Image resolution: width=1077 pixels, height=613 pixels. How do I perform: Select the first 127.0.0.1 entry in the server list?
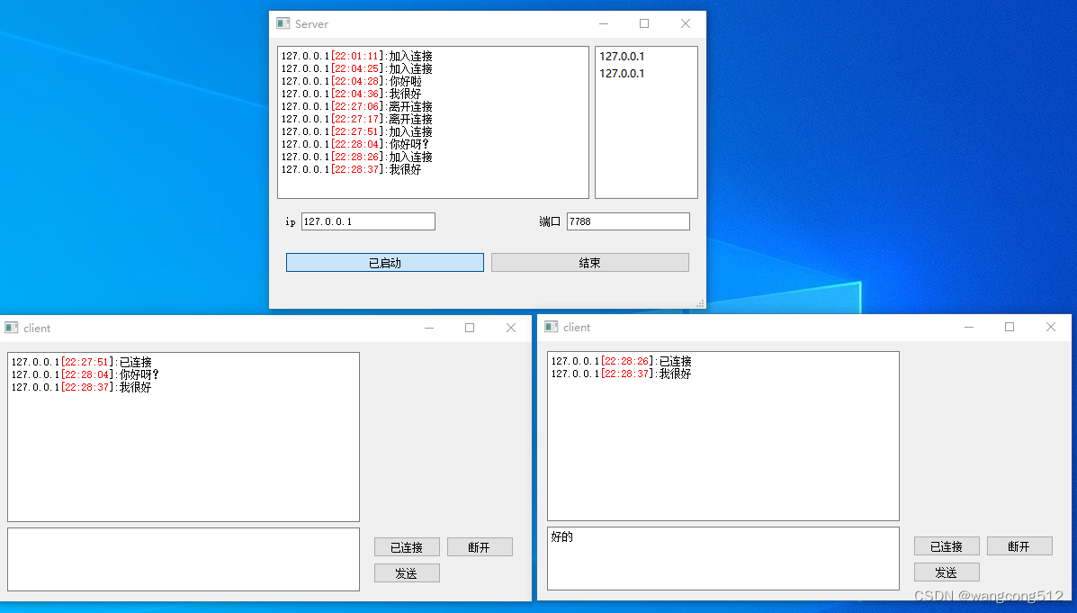tap(621, 56)
